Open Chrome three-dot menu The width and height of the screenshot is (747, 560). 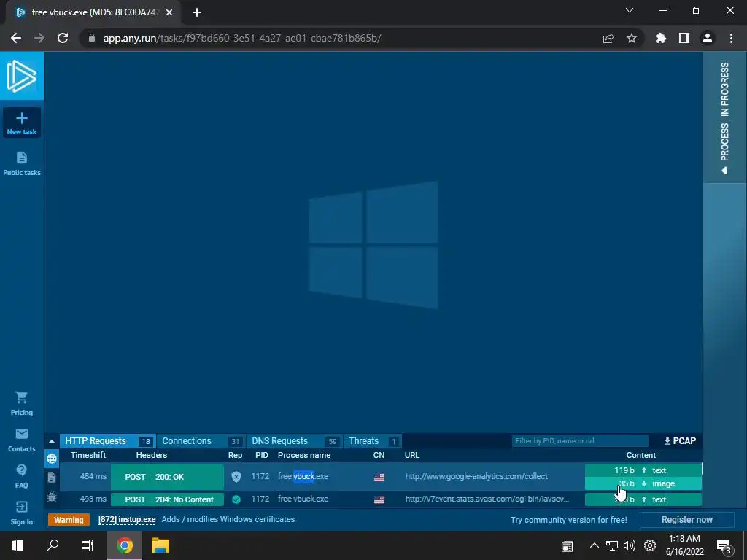(x=731, y=38)
